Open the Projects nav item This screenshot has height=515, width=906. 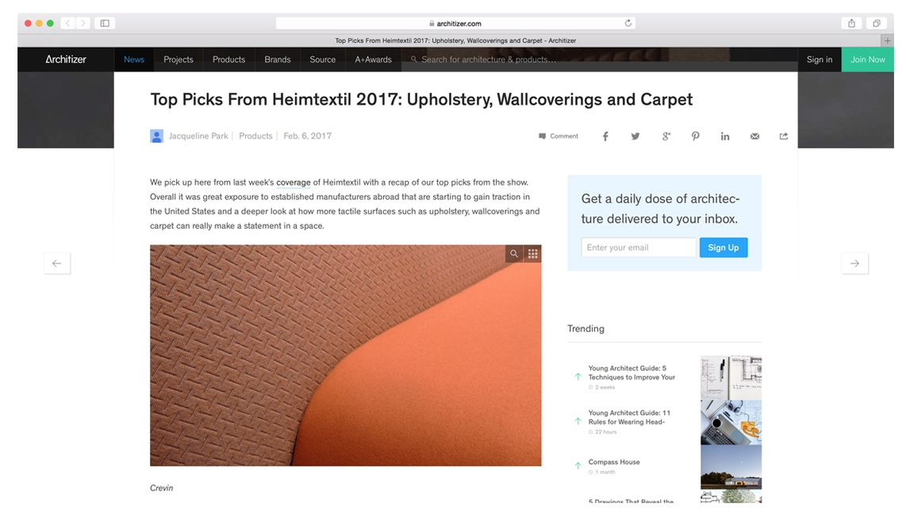coord(178,60)
